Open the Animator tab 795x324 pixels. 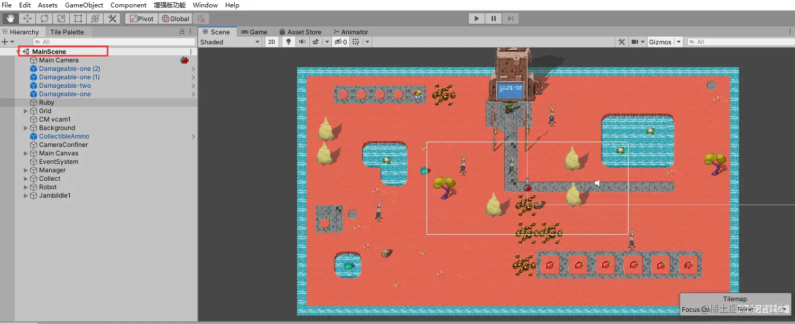(350, 32)
